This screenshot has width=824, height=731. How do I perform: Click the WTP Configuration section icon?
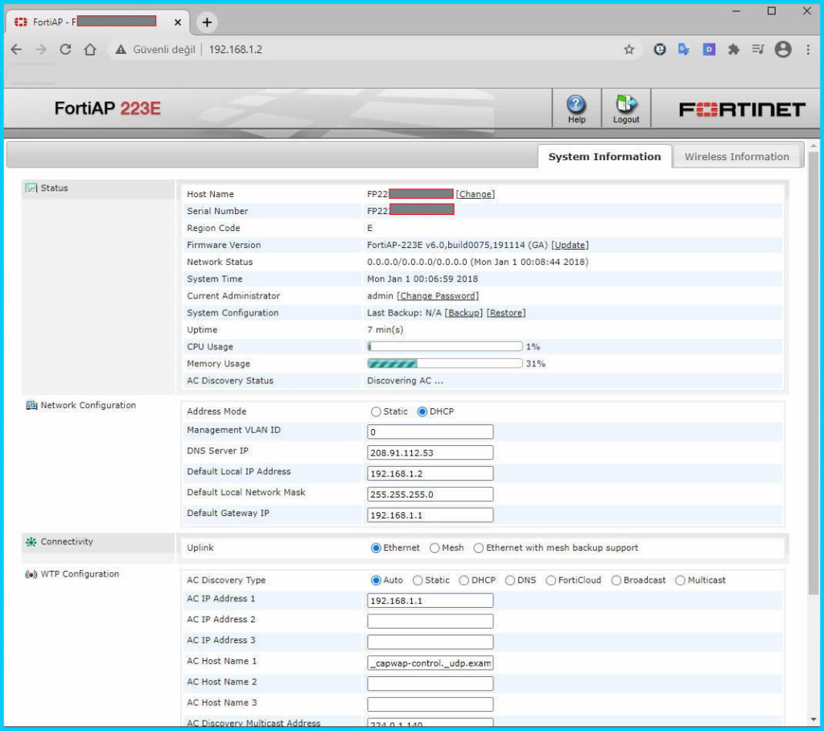[x=31, y=574]
